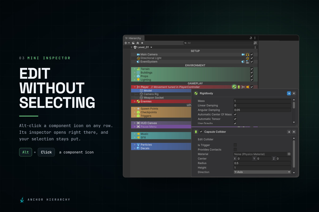This screenshot has width=319, height=212.
Task: Click the light component icon on Directional Light row
Action: pyautogui.click(x=247, y=58)
